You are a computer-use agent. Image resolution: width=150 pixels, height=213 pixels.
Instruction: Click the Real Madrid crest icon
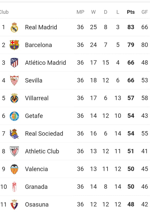pos(14,27)
